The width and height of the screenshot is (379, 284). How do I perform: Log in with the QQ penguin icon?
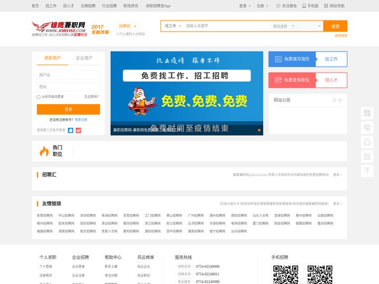[x=71, y=130]
